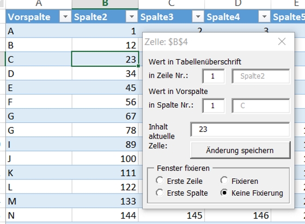Viewport: 305px width, 224px height.
Task: Select the Vorspalte cell with letter D
Action: (39, 73)
